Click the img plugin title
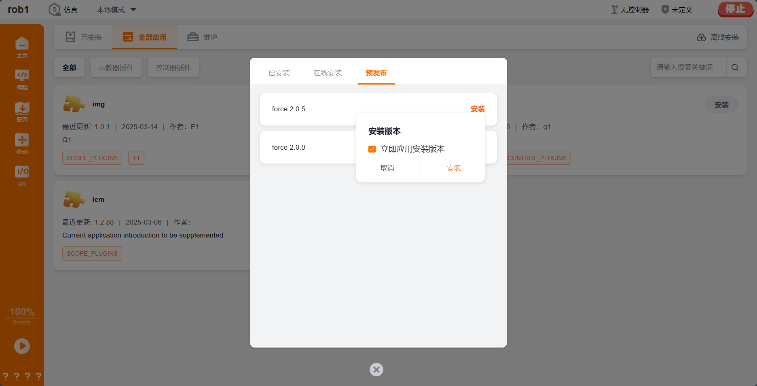The height and width of the screenshot is (386, 757). point(98,104)
